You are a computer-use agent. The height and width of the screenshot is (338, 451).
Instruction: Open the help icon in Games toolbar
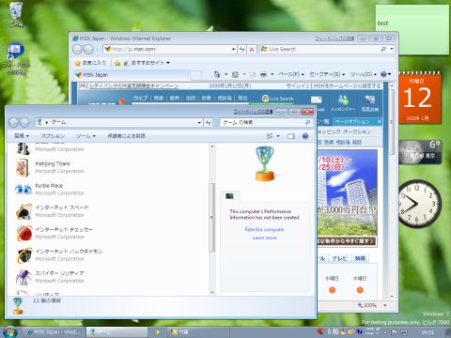pyautogui.click(x=305, y=136)
